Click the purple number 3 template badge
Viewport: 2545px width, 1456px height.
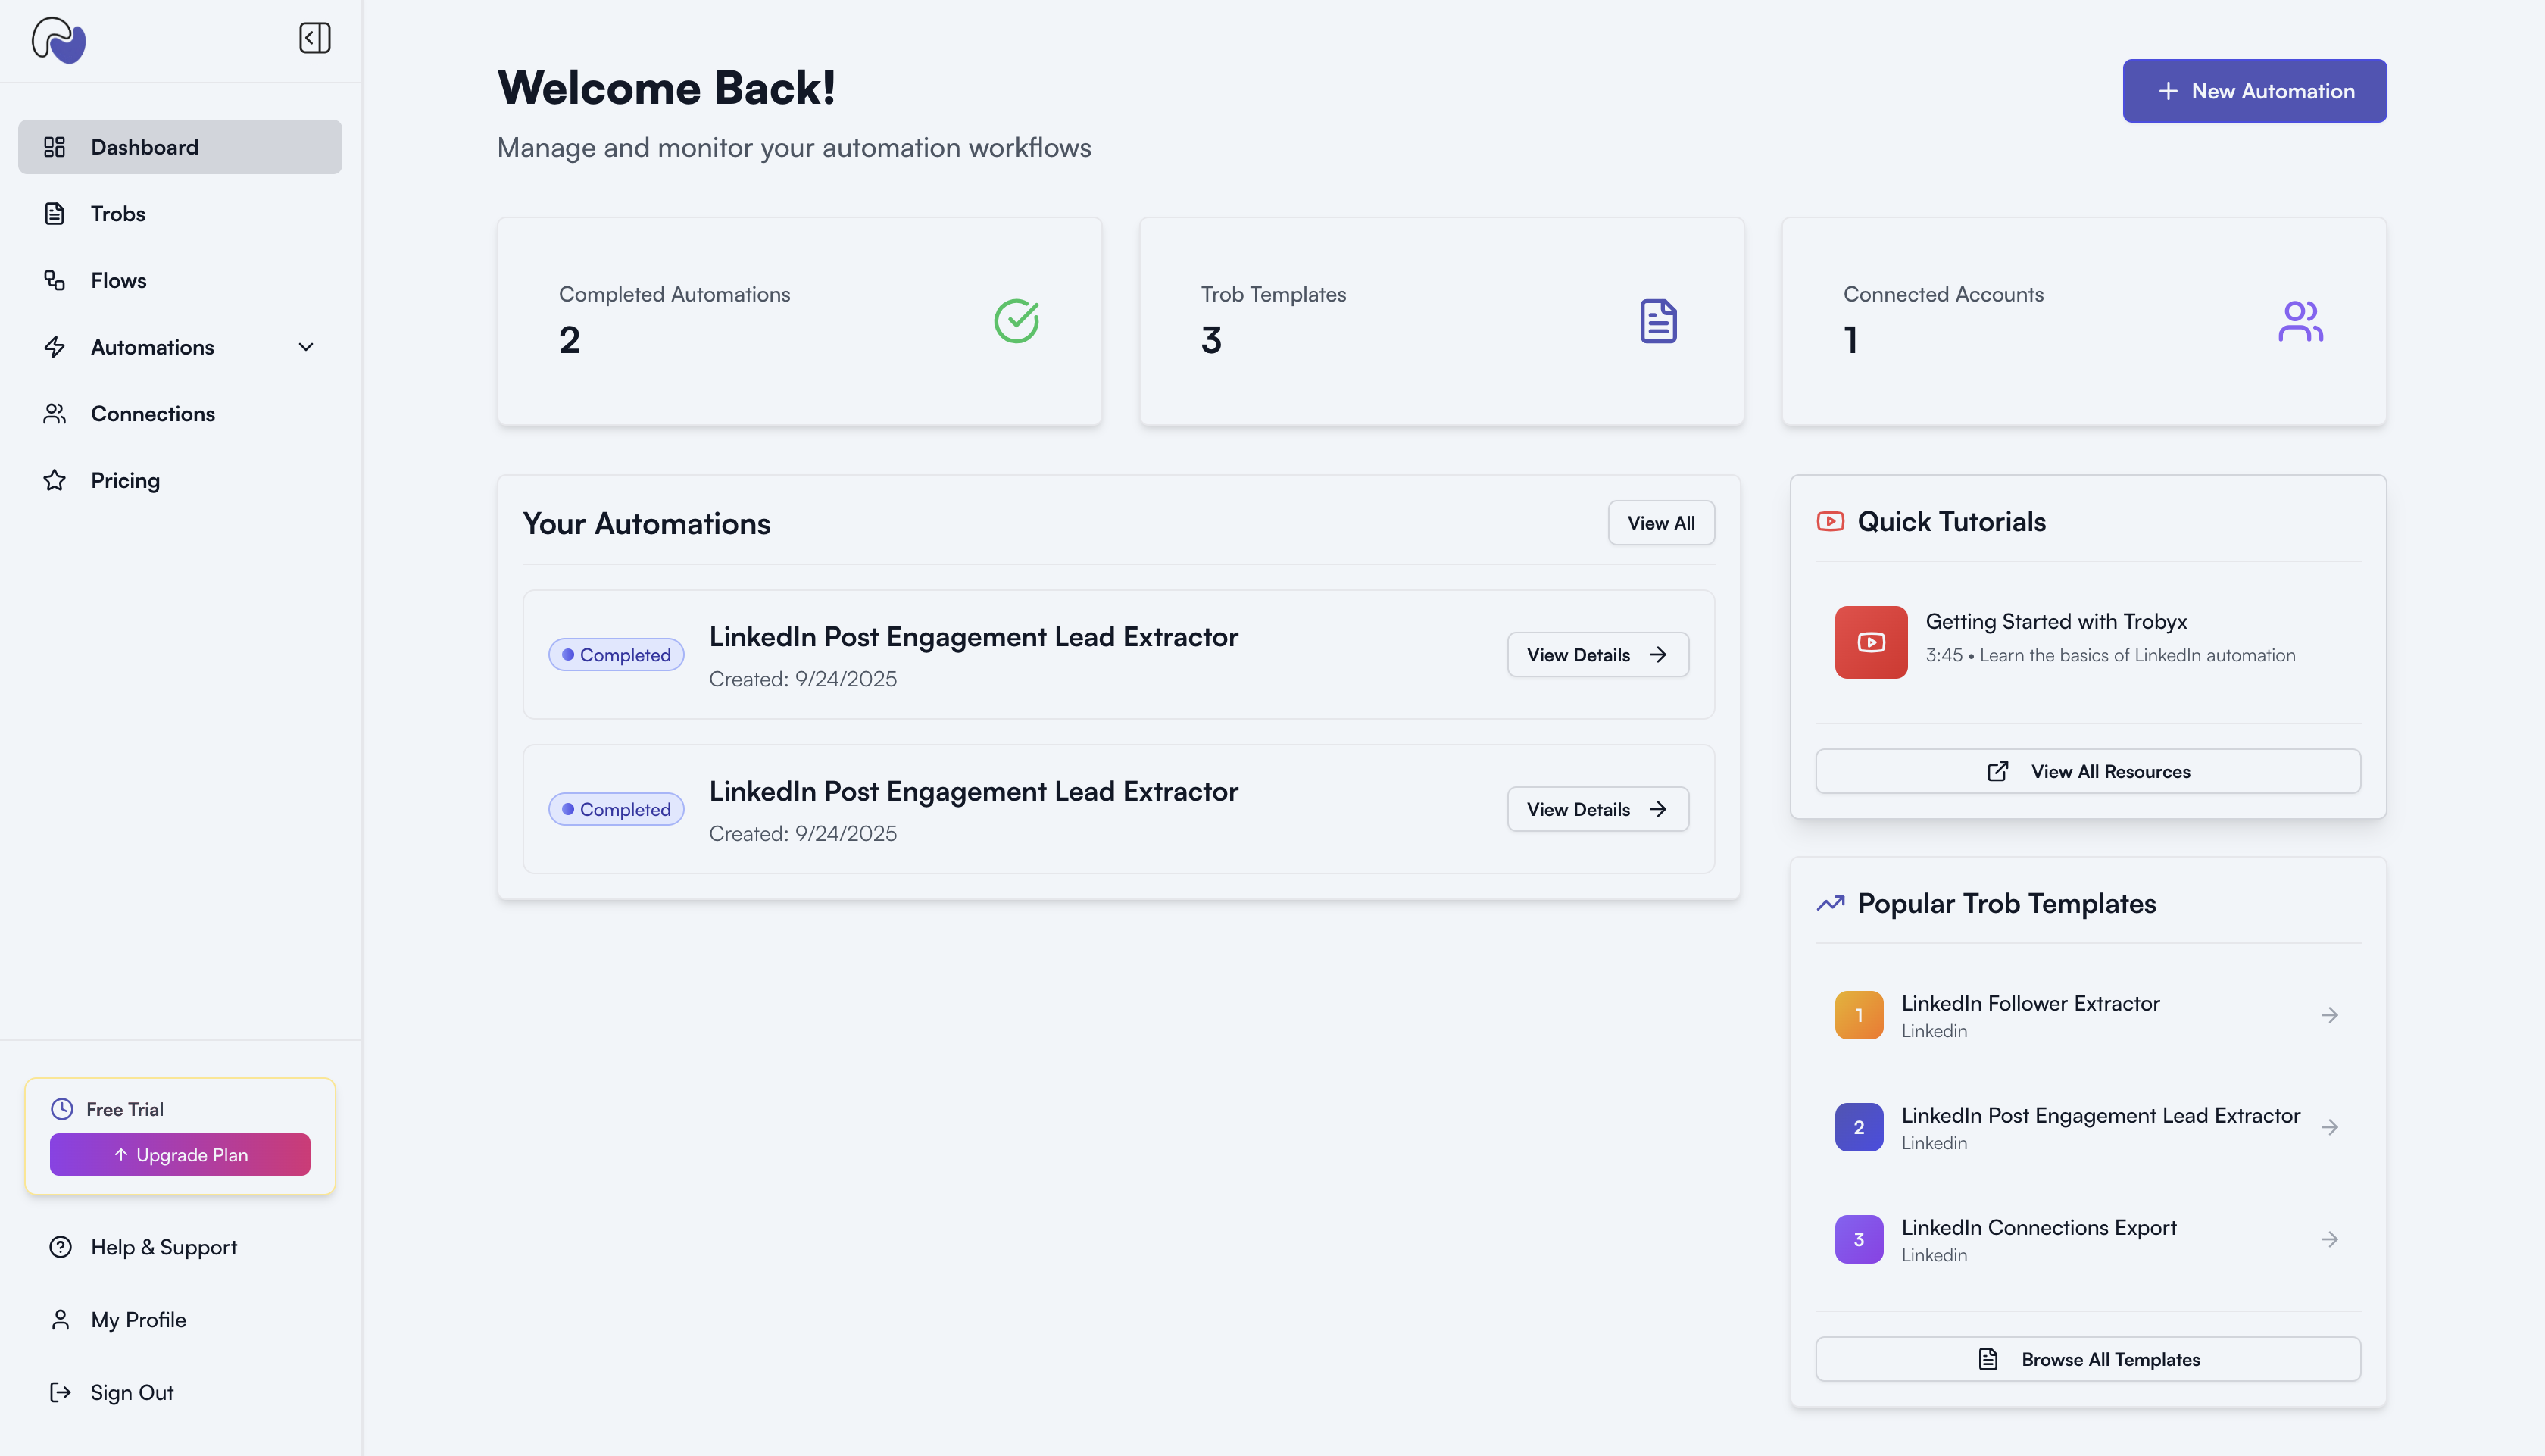point(1858,1239)
